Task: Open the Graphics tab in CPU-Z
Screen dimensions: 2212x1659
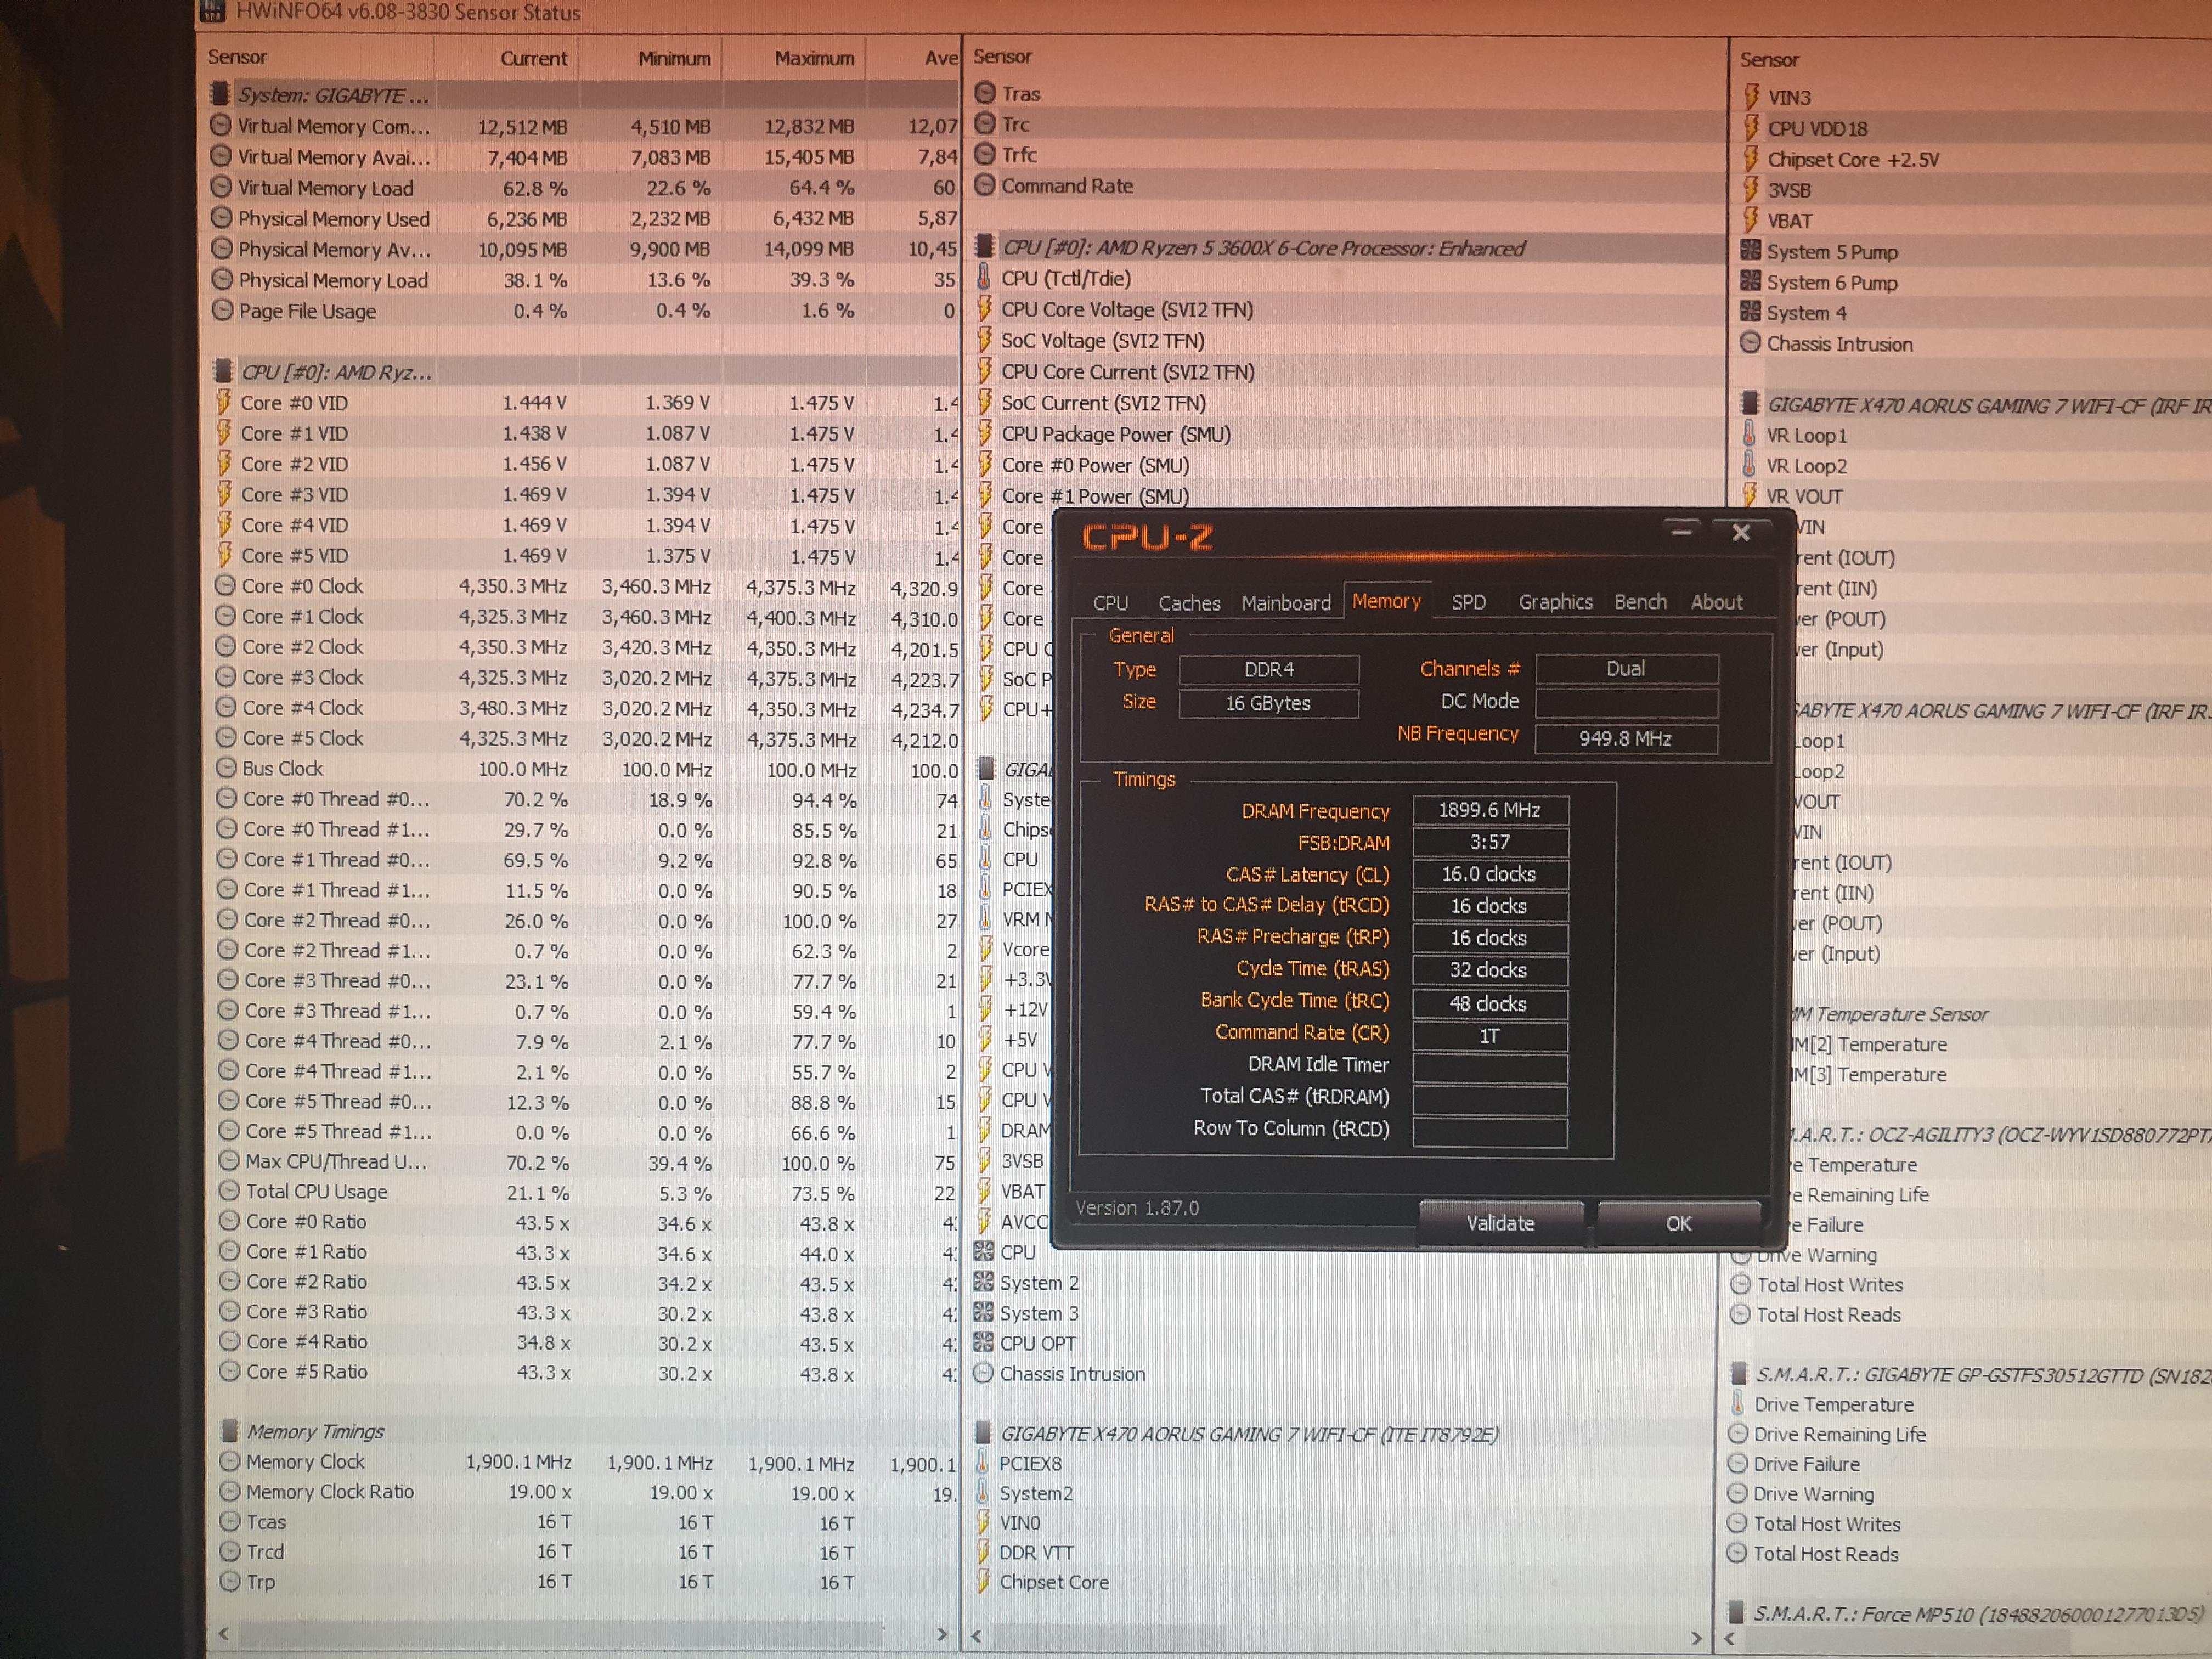Action: [1555, 602]
